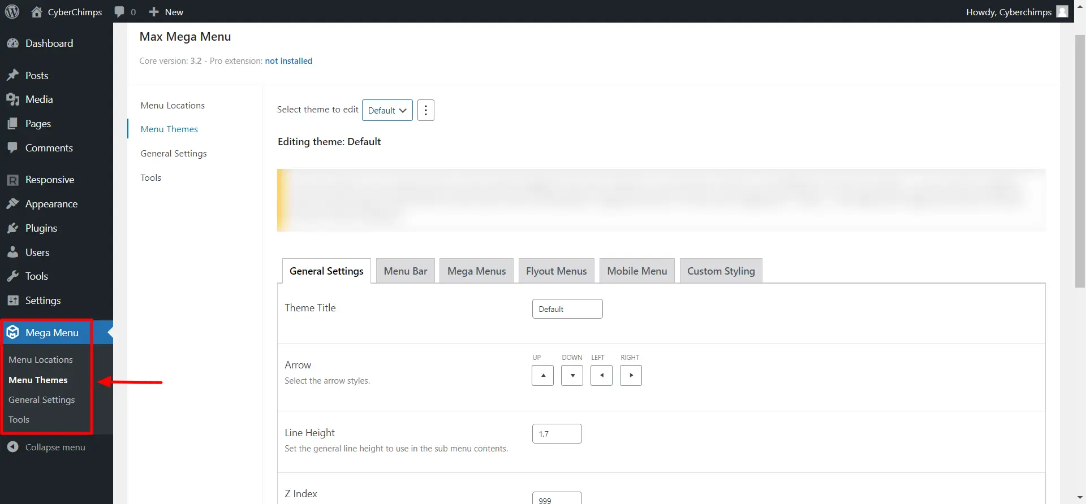Open Menu Themes under Mega Menu sidebar
1086x504 pixels.
(x=38, y=380)
